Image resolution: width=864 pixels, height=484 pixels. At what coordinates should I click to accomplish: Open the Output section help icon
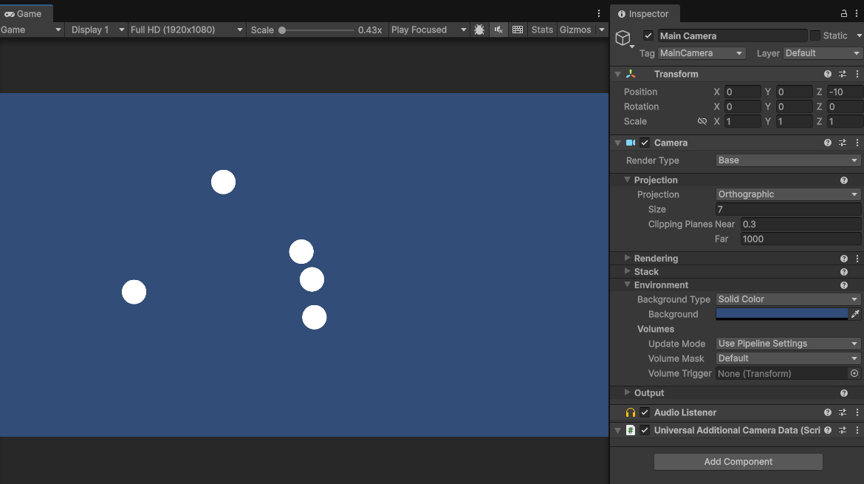(x=843, y=393)
